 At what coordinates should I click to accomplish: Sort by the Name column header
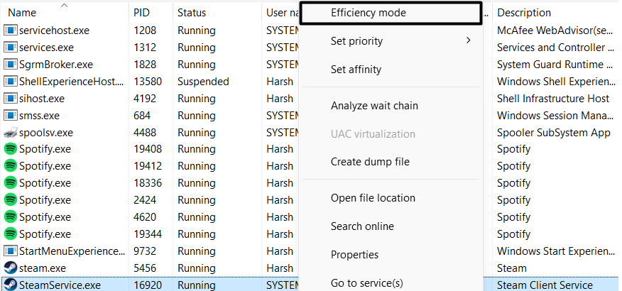point(22,13)
